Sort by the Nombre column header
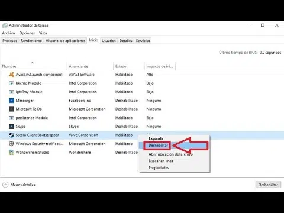 coord(34,66)
